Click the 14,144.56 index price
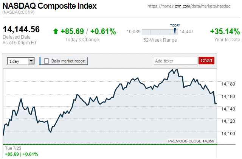Image resolution: width=242 pixels, height=159 pixels. point(21,30)
